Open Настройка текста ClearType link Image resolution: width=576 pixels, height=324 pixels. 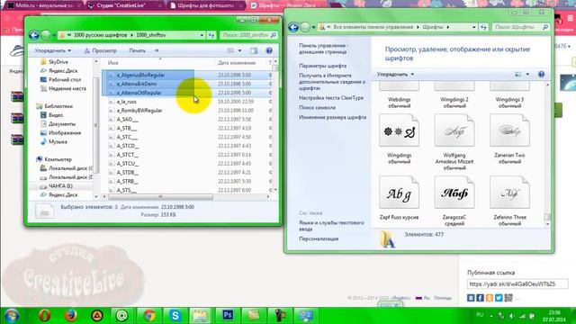331,98
